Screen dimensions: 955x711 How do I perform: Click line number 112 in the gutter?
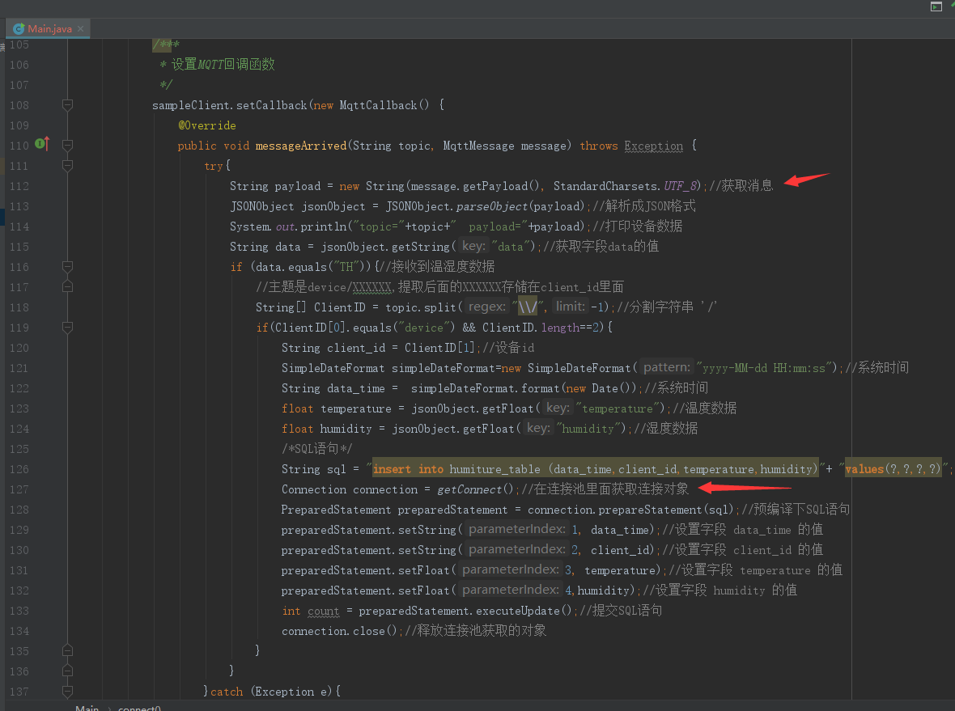tap(19, 186)
